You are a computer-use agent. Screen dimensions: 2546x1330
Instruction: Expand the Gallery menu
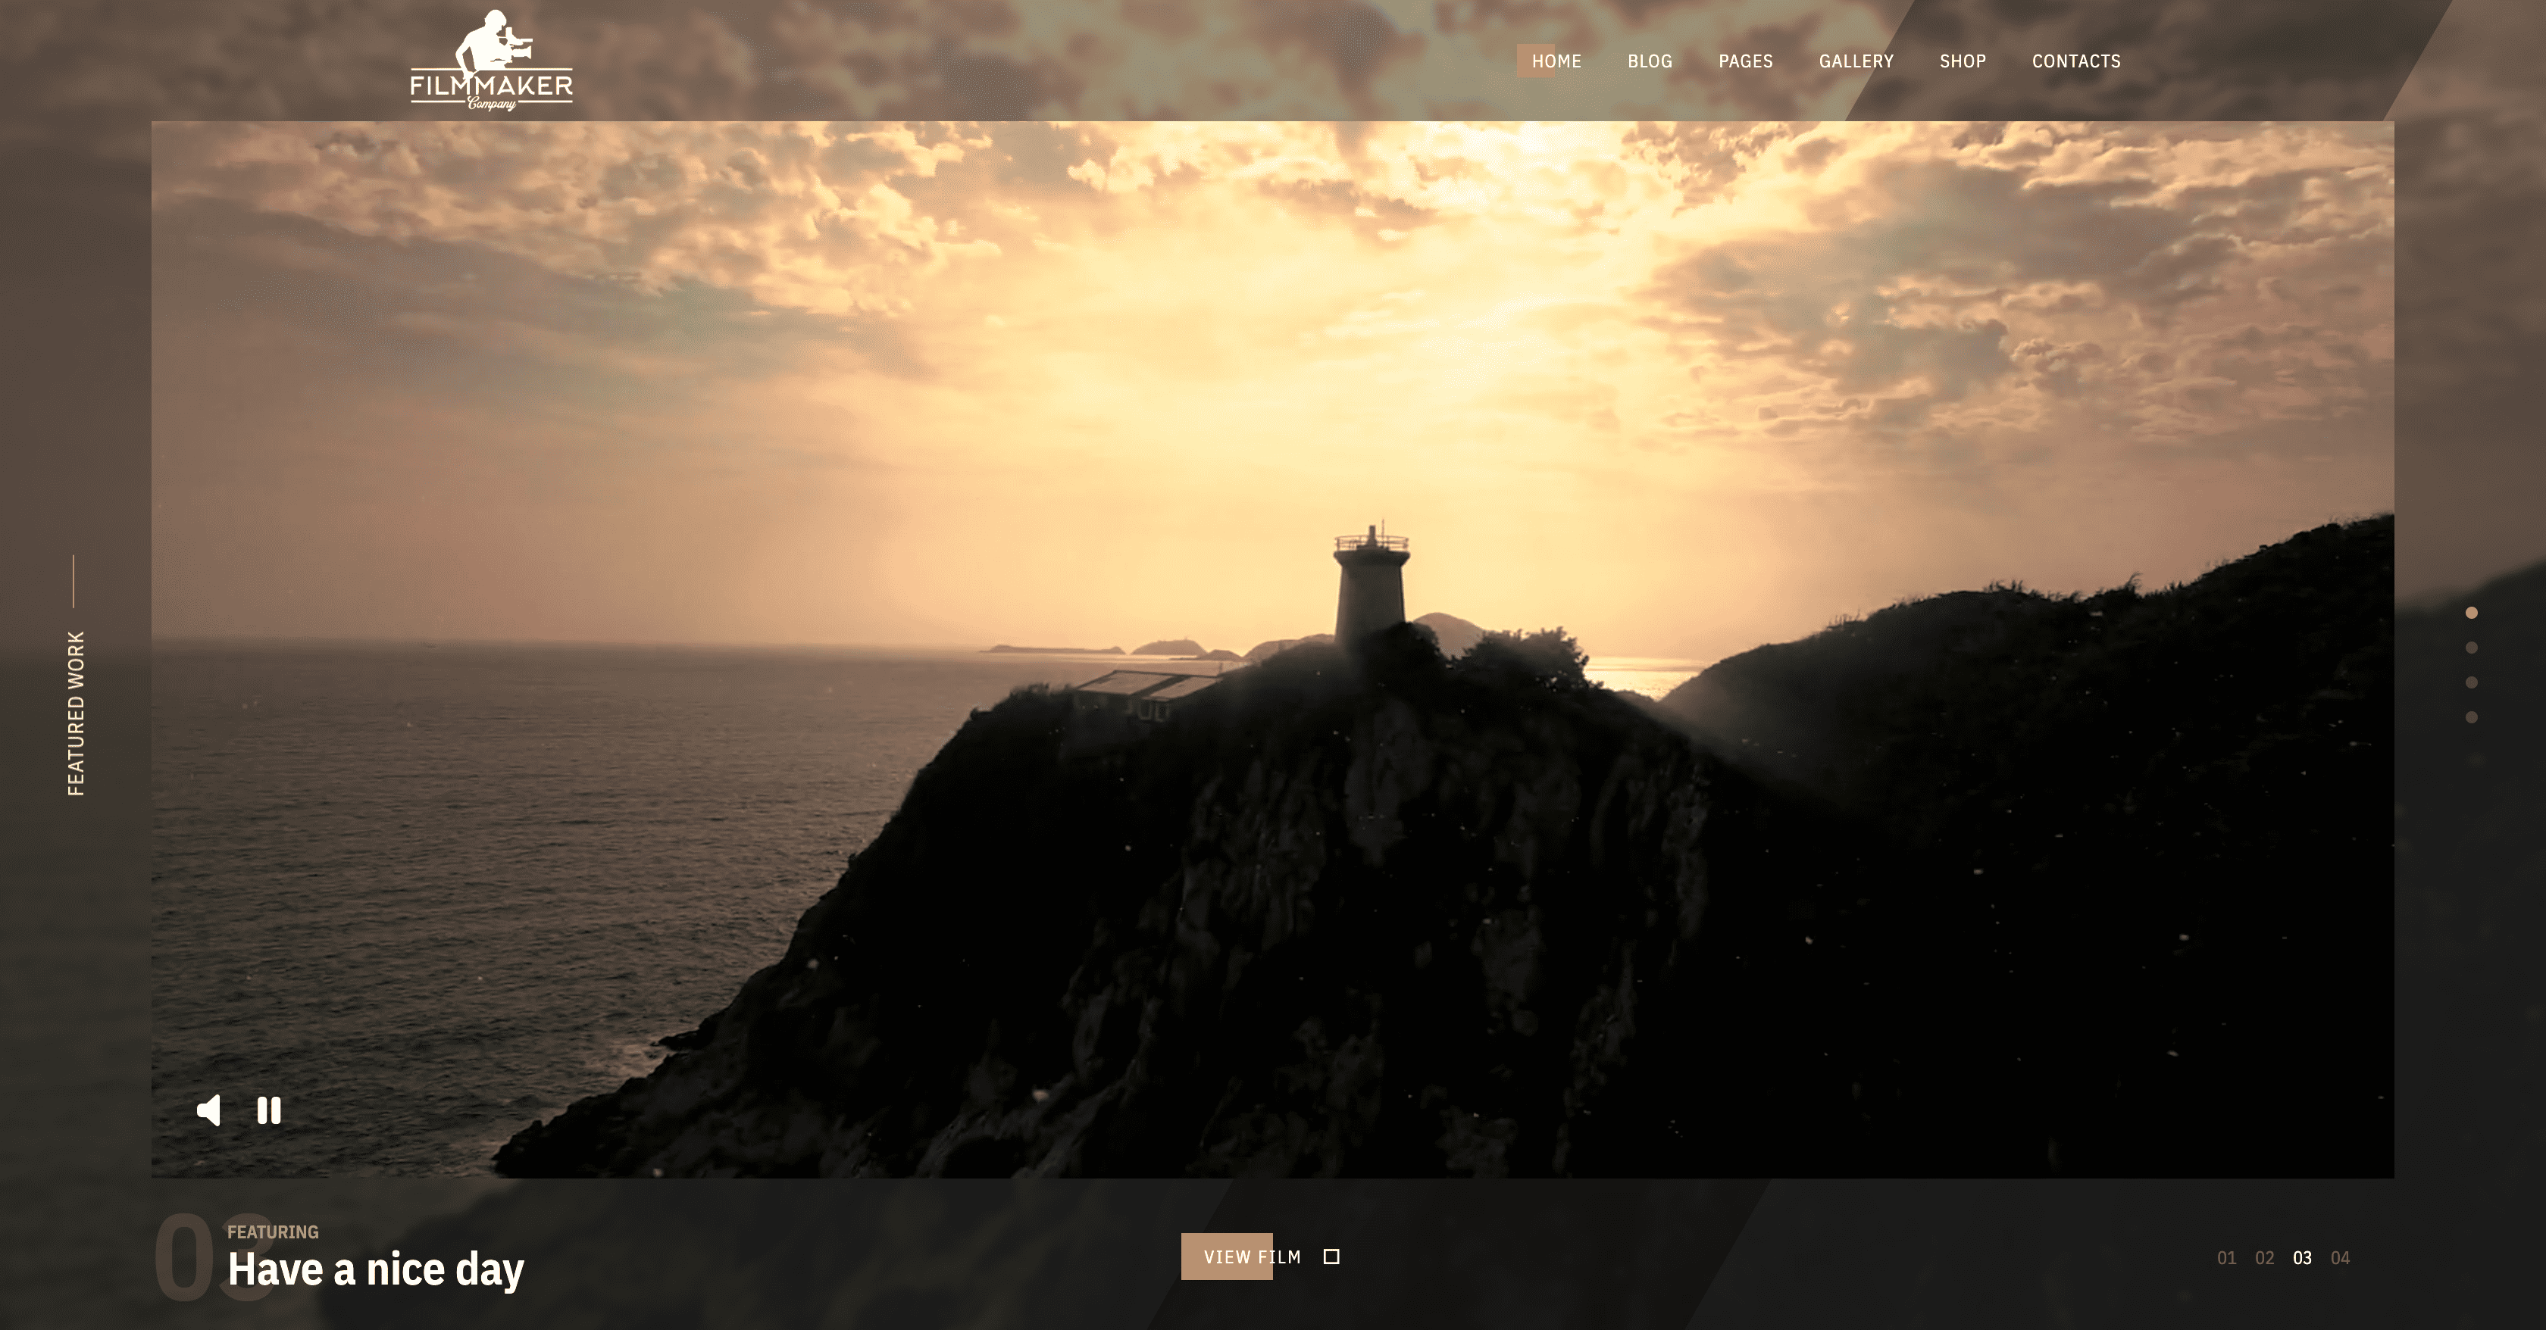tap(1856, 61)
